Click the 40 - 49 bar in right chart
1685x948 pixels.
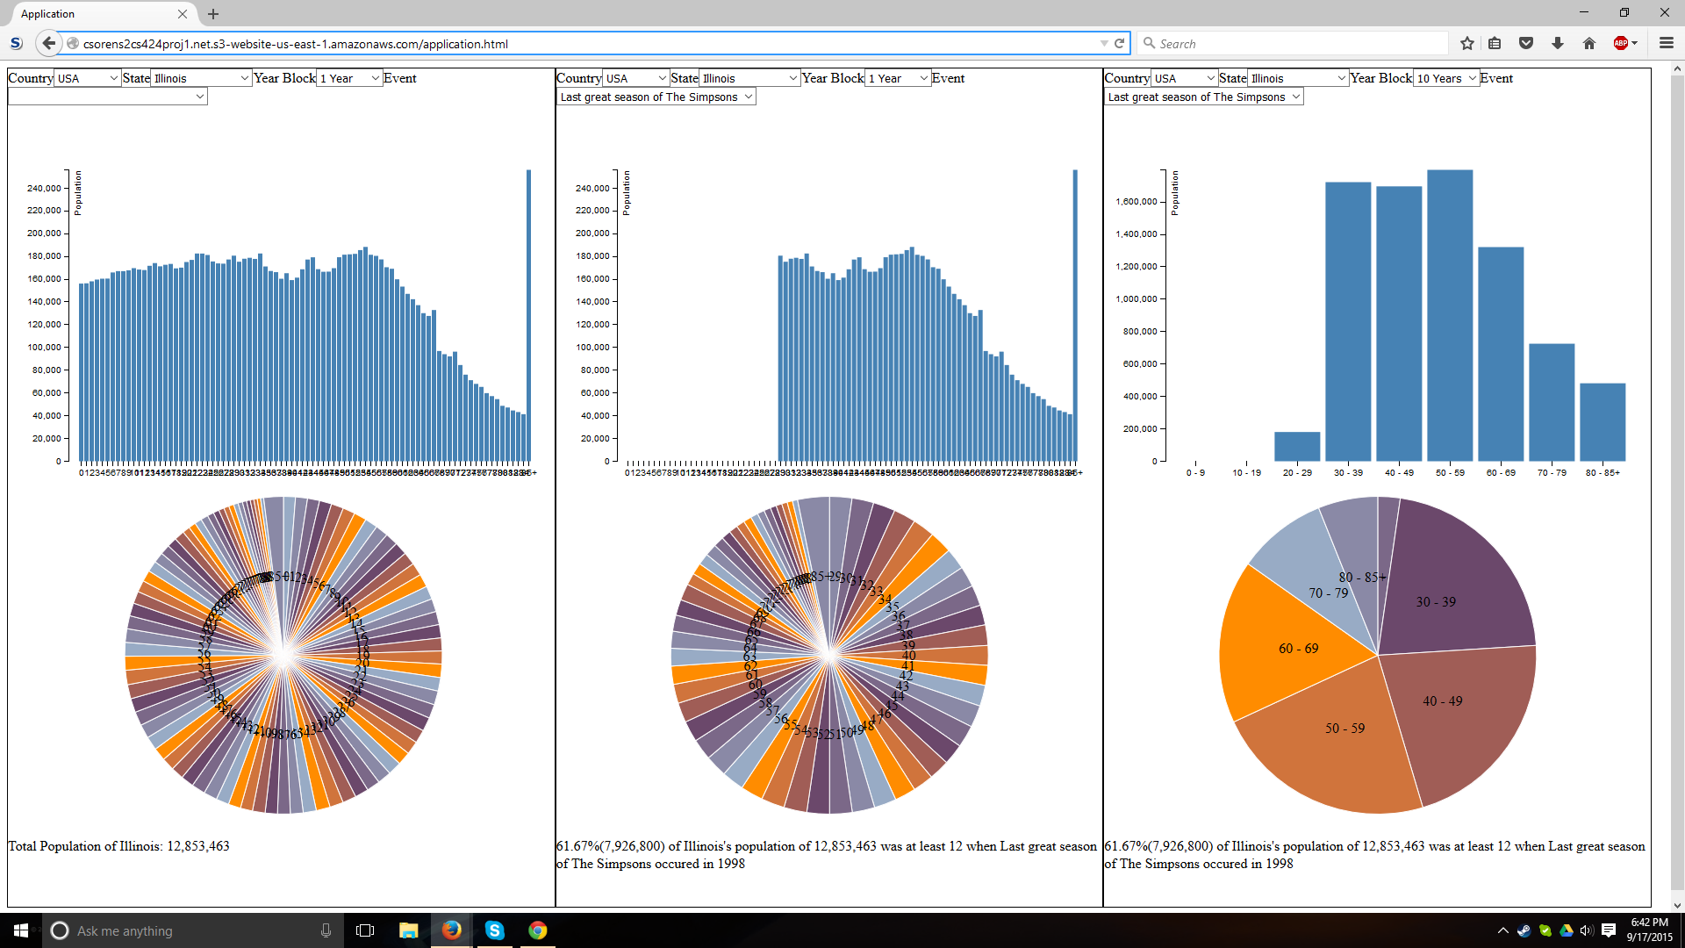tap(1399, 324)
